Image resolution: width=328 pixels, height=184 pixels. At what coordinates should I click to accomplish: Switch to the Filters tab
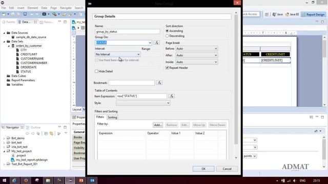click(x=100, y=117)
